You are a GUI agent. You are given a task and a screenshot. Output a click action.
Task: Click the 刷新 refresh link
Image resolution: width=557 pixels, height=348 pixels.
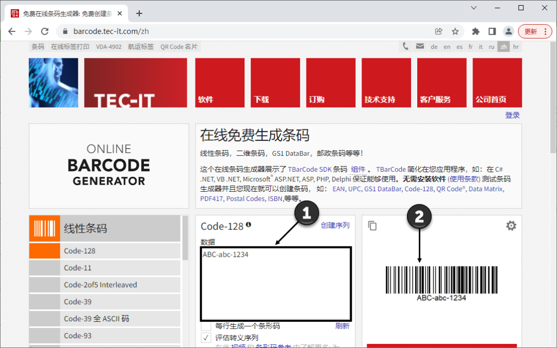342,326
